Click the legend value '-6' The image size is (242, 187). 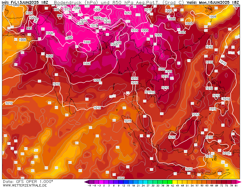pos(94,185)
